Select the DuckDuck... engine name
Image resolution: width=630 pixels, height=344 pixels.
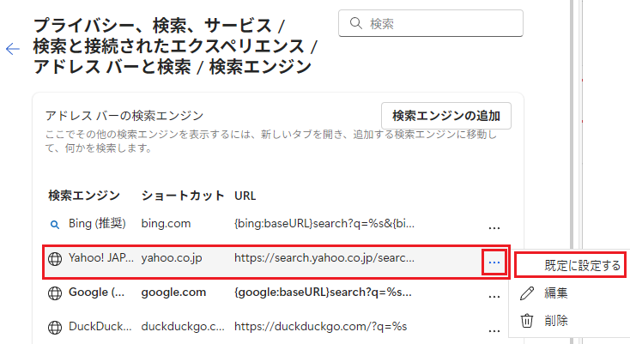pyautogui.click(x=100, y=326)
